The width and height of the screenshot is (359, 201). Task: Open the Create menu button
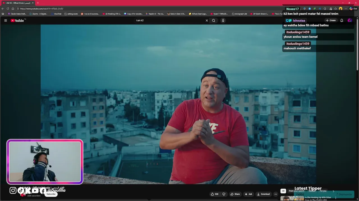(331, 20)
